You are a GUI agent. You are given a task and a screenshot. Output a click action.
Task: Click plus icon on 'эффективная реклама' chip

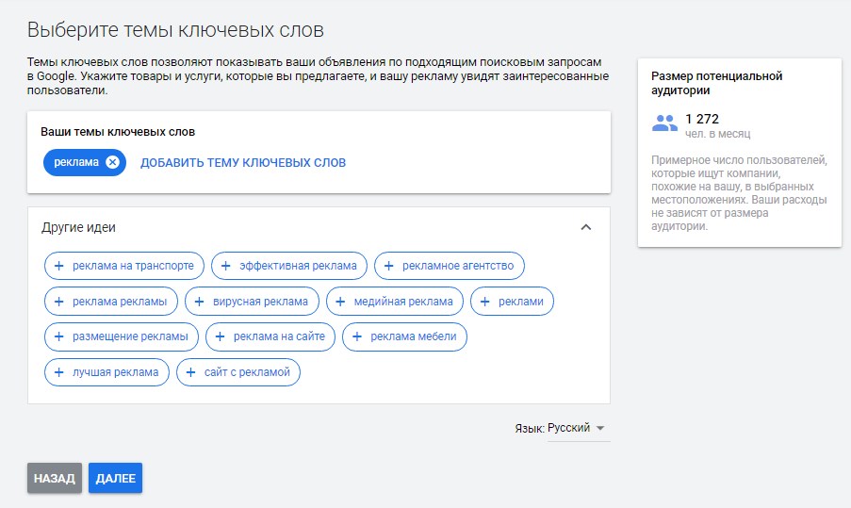click(x=226, y=266)
